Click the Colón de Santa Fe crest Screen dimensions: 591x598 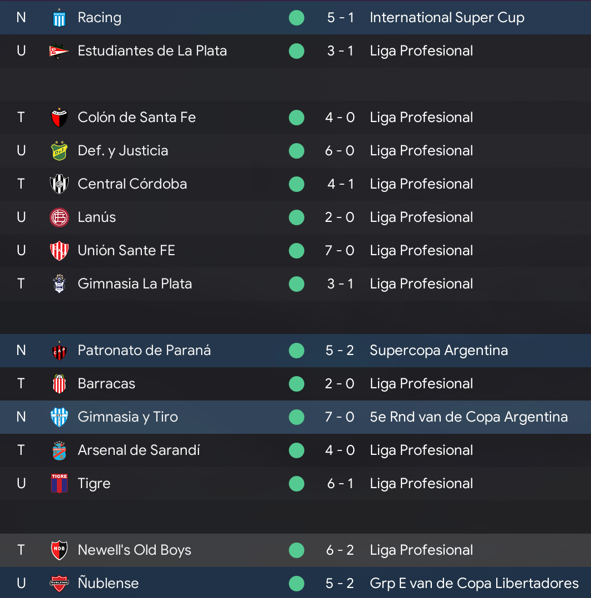click(x=59, y=118)
